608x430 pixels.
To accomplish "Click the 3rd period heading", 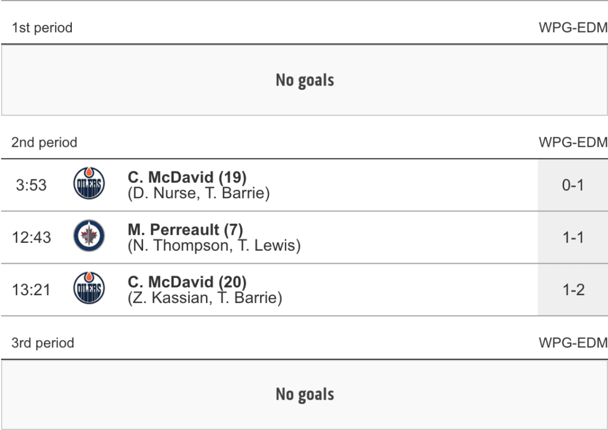I will point(43,343).
